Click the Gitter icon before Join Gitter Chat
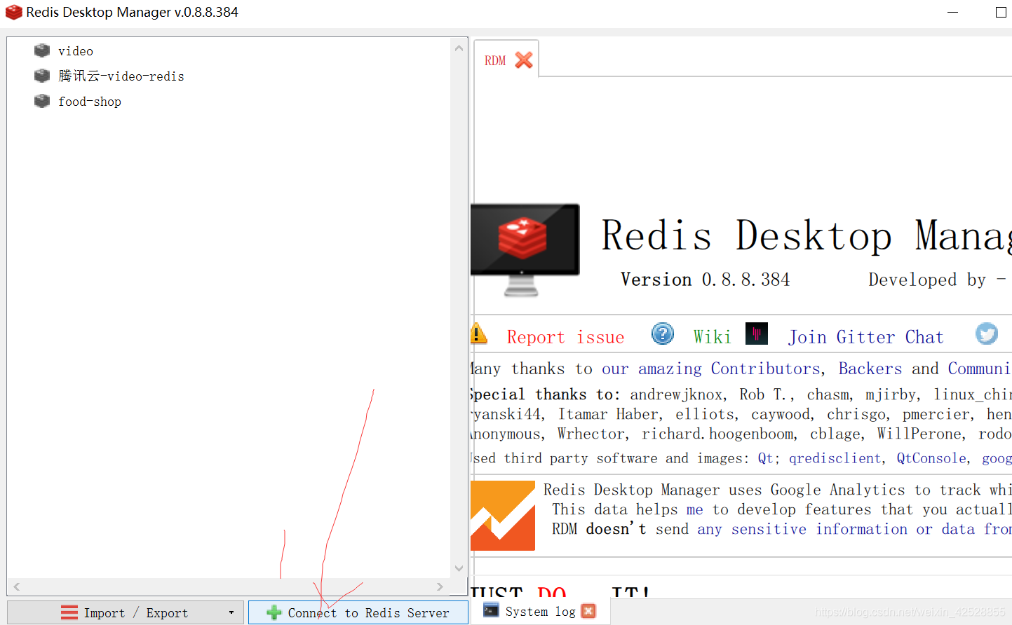This screenshot has width=1012, height=625. 757,334
